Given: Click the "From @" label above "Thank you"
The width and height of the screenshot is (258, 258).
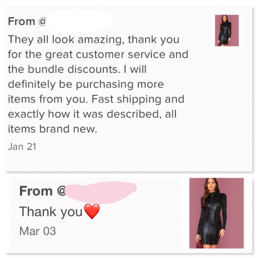Looking at the screenshot, I should [x=42, y=191].
